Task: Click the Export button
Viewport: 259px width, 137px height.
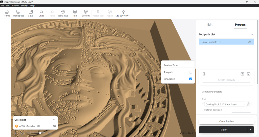Action: (223, 130)
